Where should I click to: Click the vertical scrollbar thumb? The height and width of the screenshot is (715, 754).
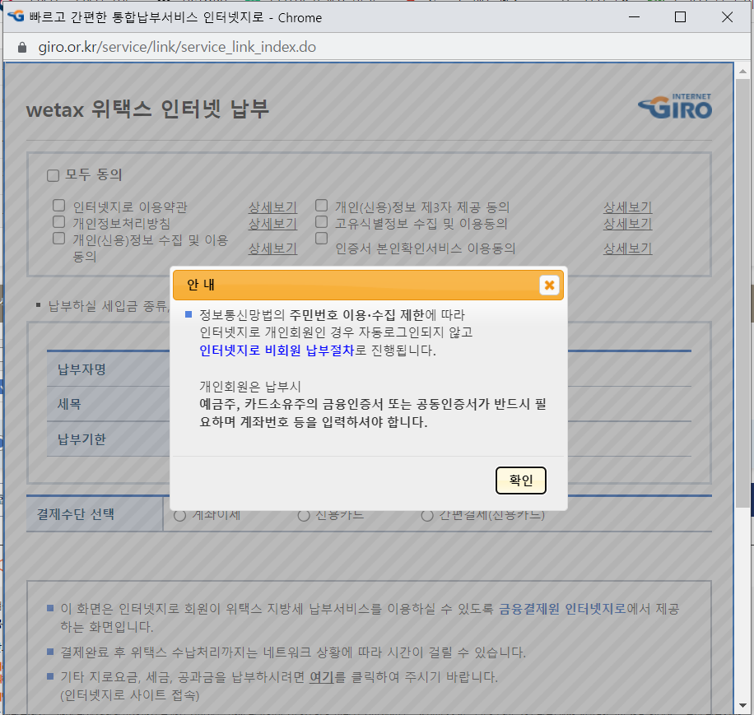[x=742, y=293]
